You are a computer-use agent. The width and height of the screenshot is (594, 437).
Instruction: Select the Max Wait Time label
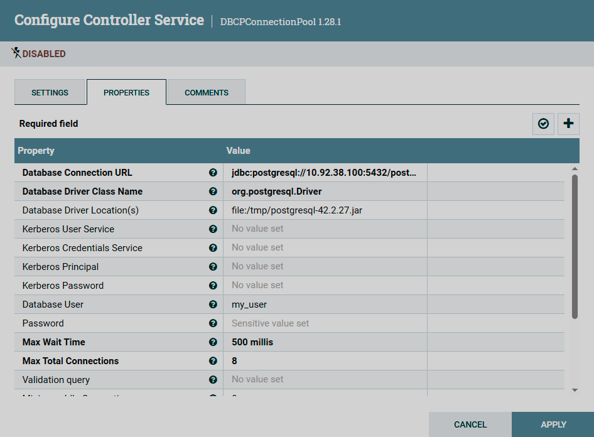click(54, 342)
